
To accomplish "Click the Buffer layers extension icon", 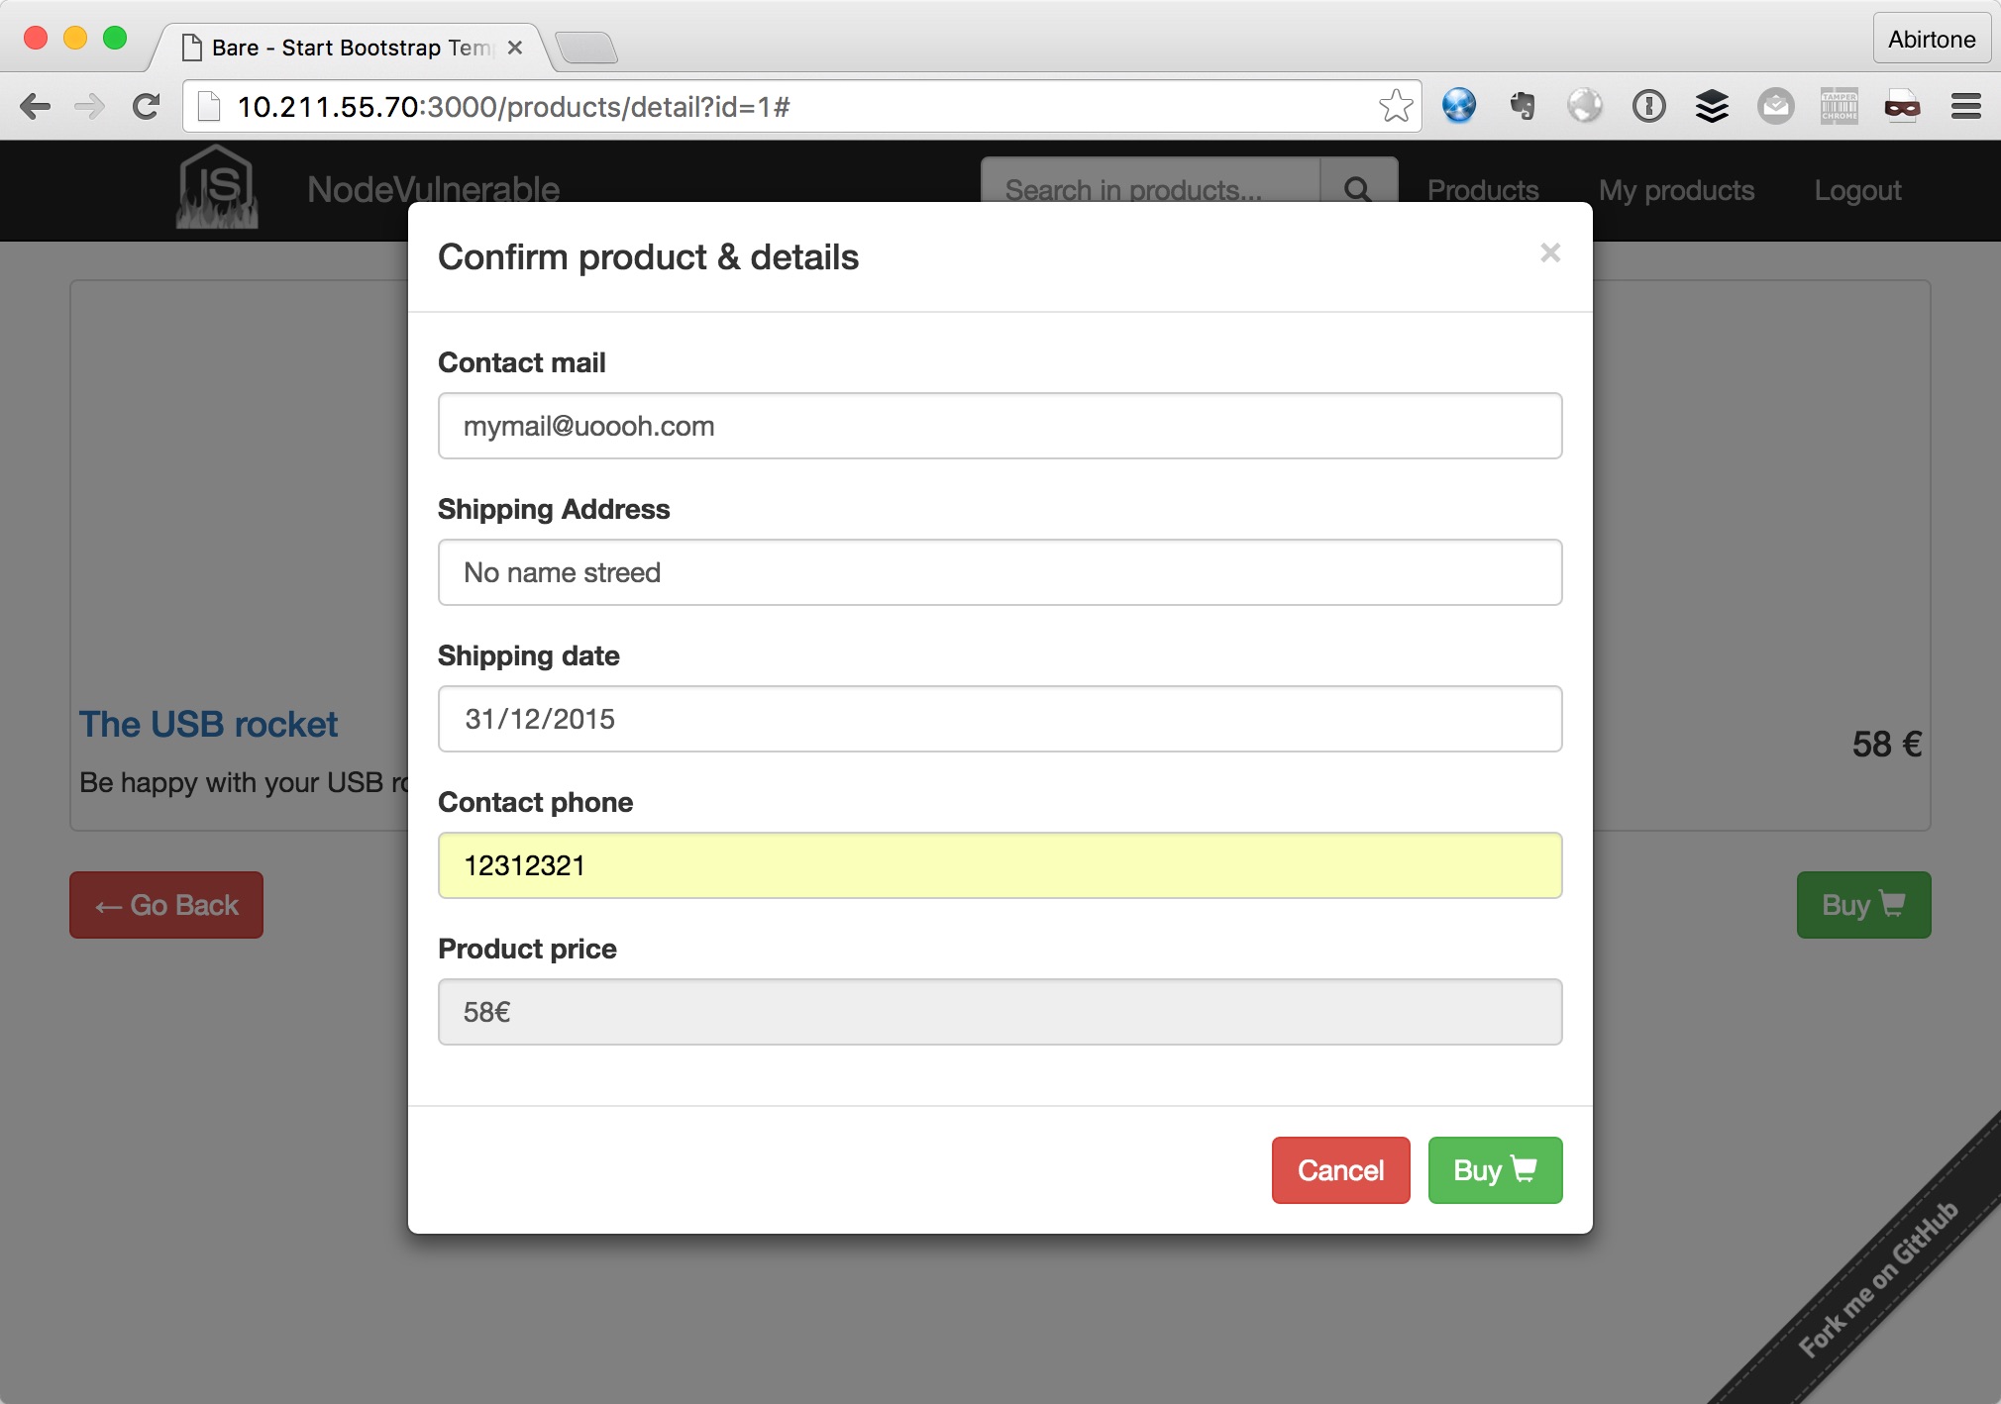I will [1713, 105].
